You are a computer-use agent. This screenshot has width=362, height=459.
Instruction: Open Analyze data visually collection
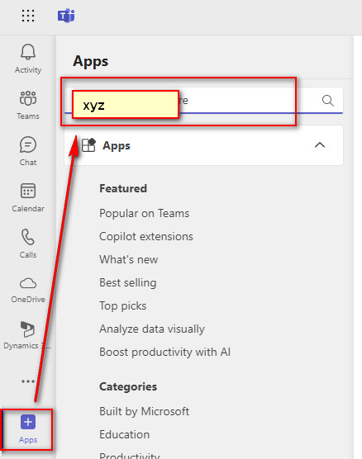(152, 329)
